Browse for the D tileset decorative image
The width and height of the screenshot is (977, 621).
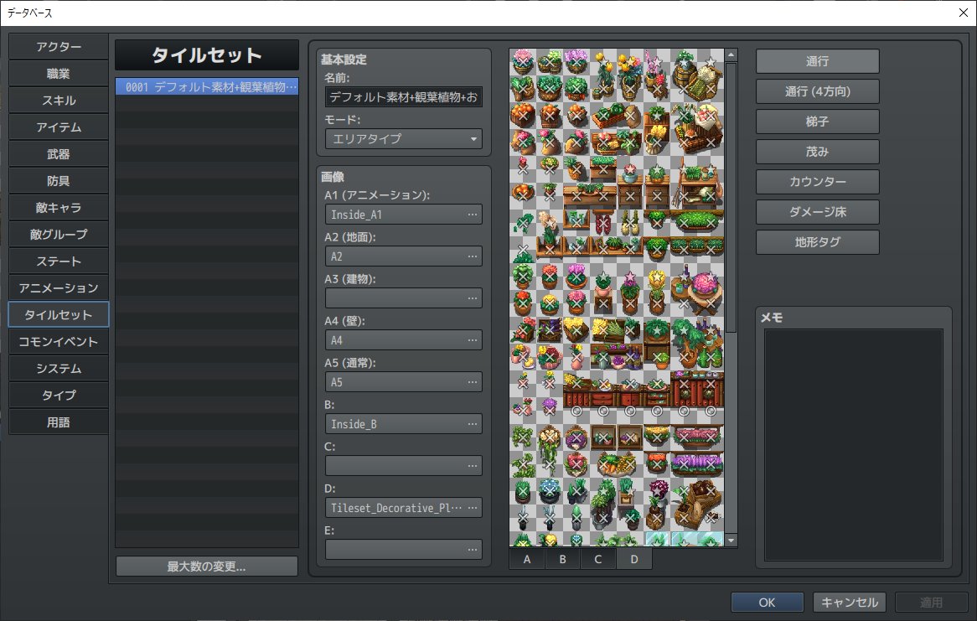[x=474, y=507]
